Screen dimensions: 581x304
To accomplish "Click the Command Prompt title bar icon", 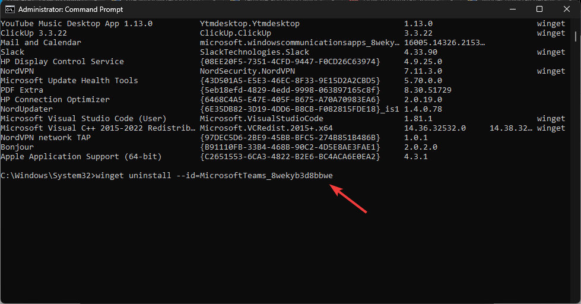I will pos(10,9).
